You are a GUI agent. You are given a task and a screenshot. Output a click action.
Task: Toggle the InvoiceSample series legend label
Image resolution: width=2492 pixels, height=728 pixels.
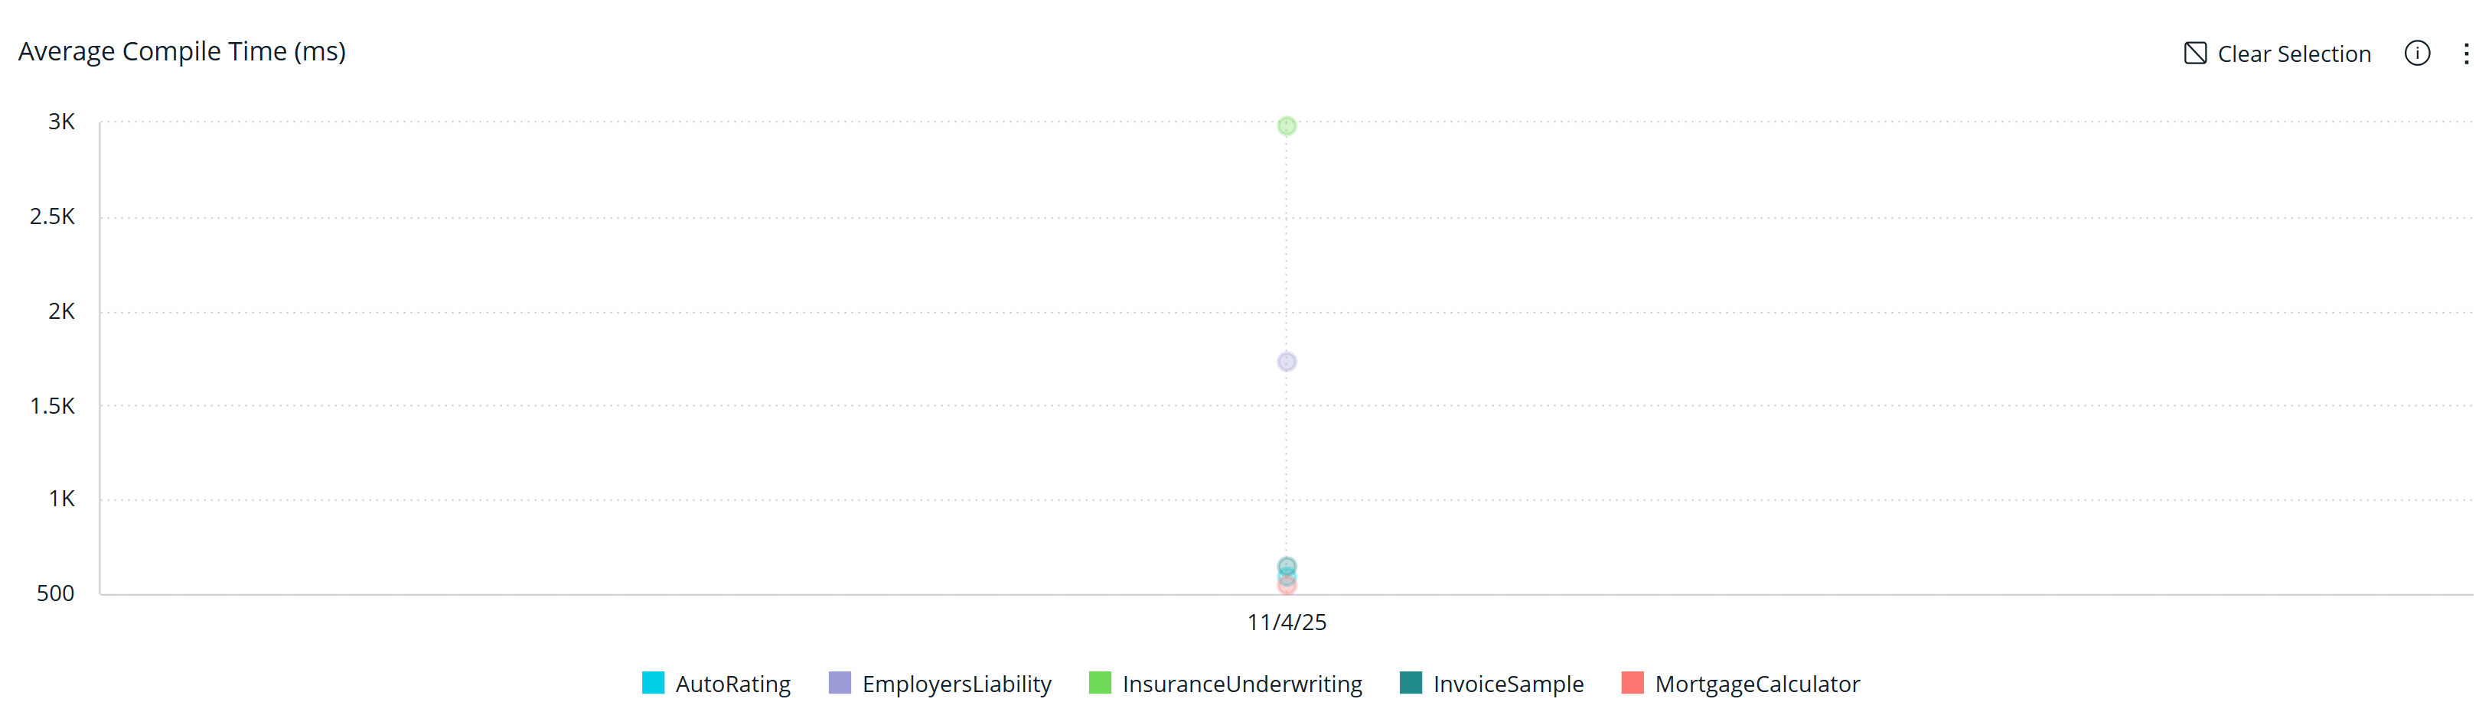(1509, 684)
